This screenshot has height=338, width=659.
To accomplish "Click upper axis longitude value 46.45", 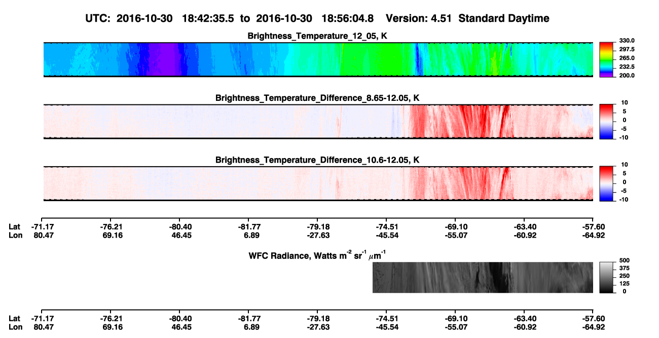I will (181, 235).
